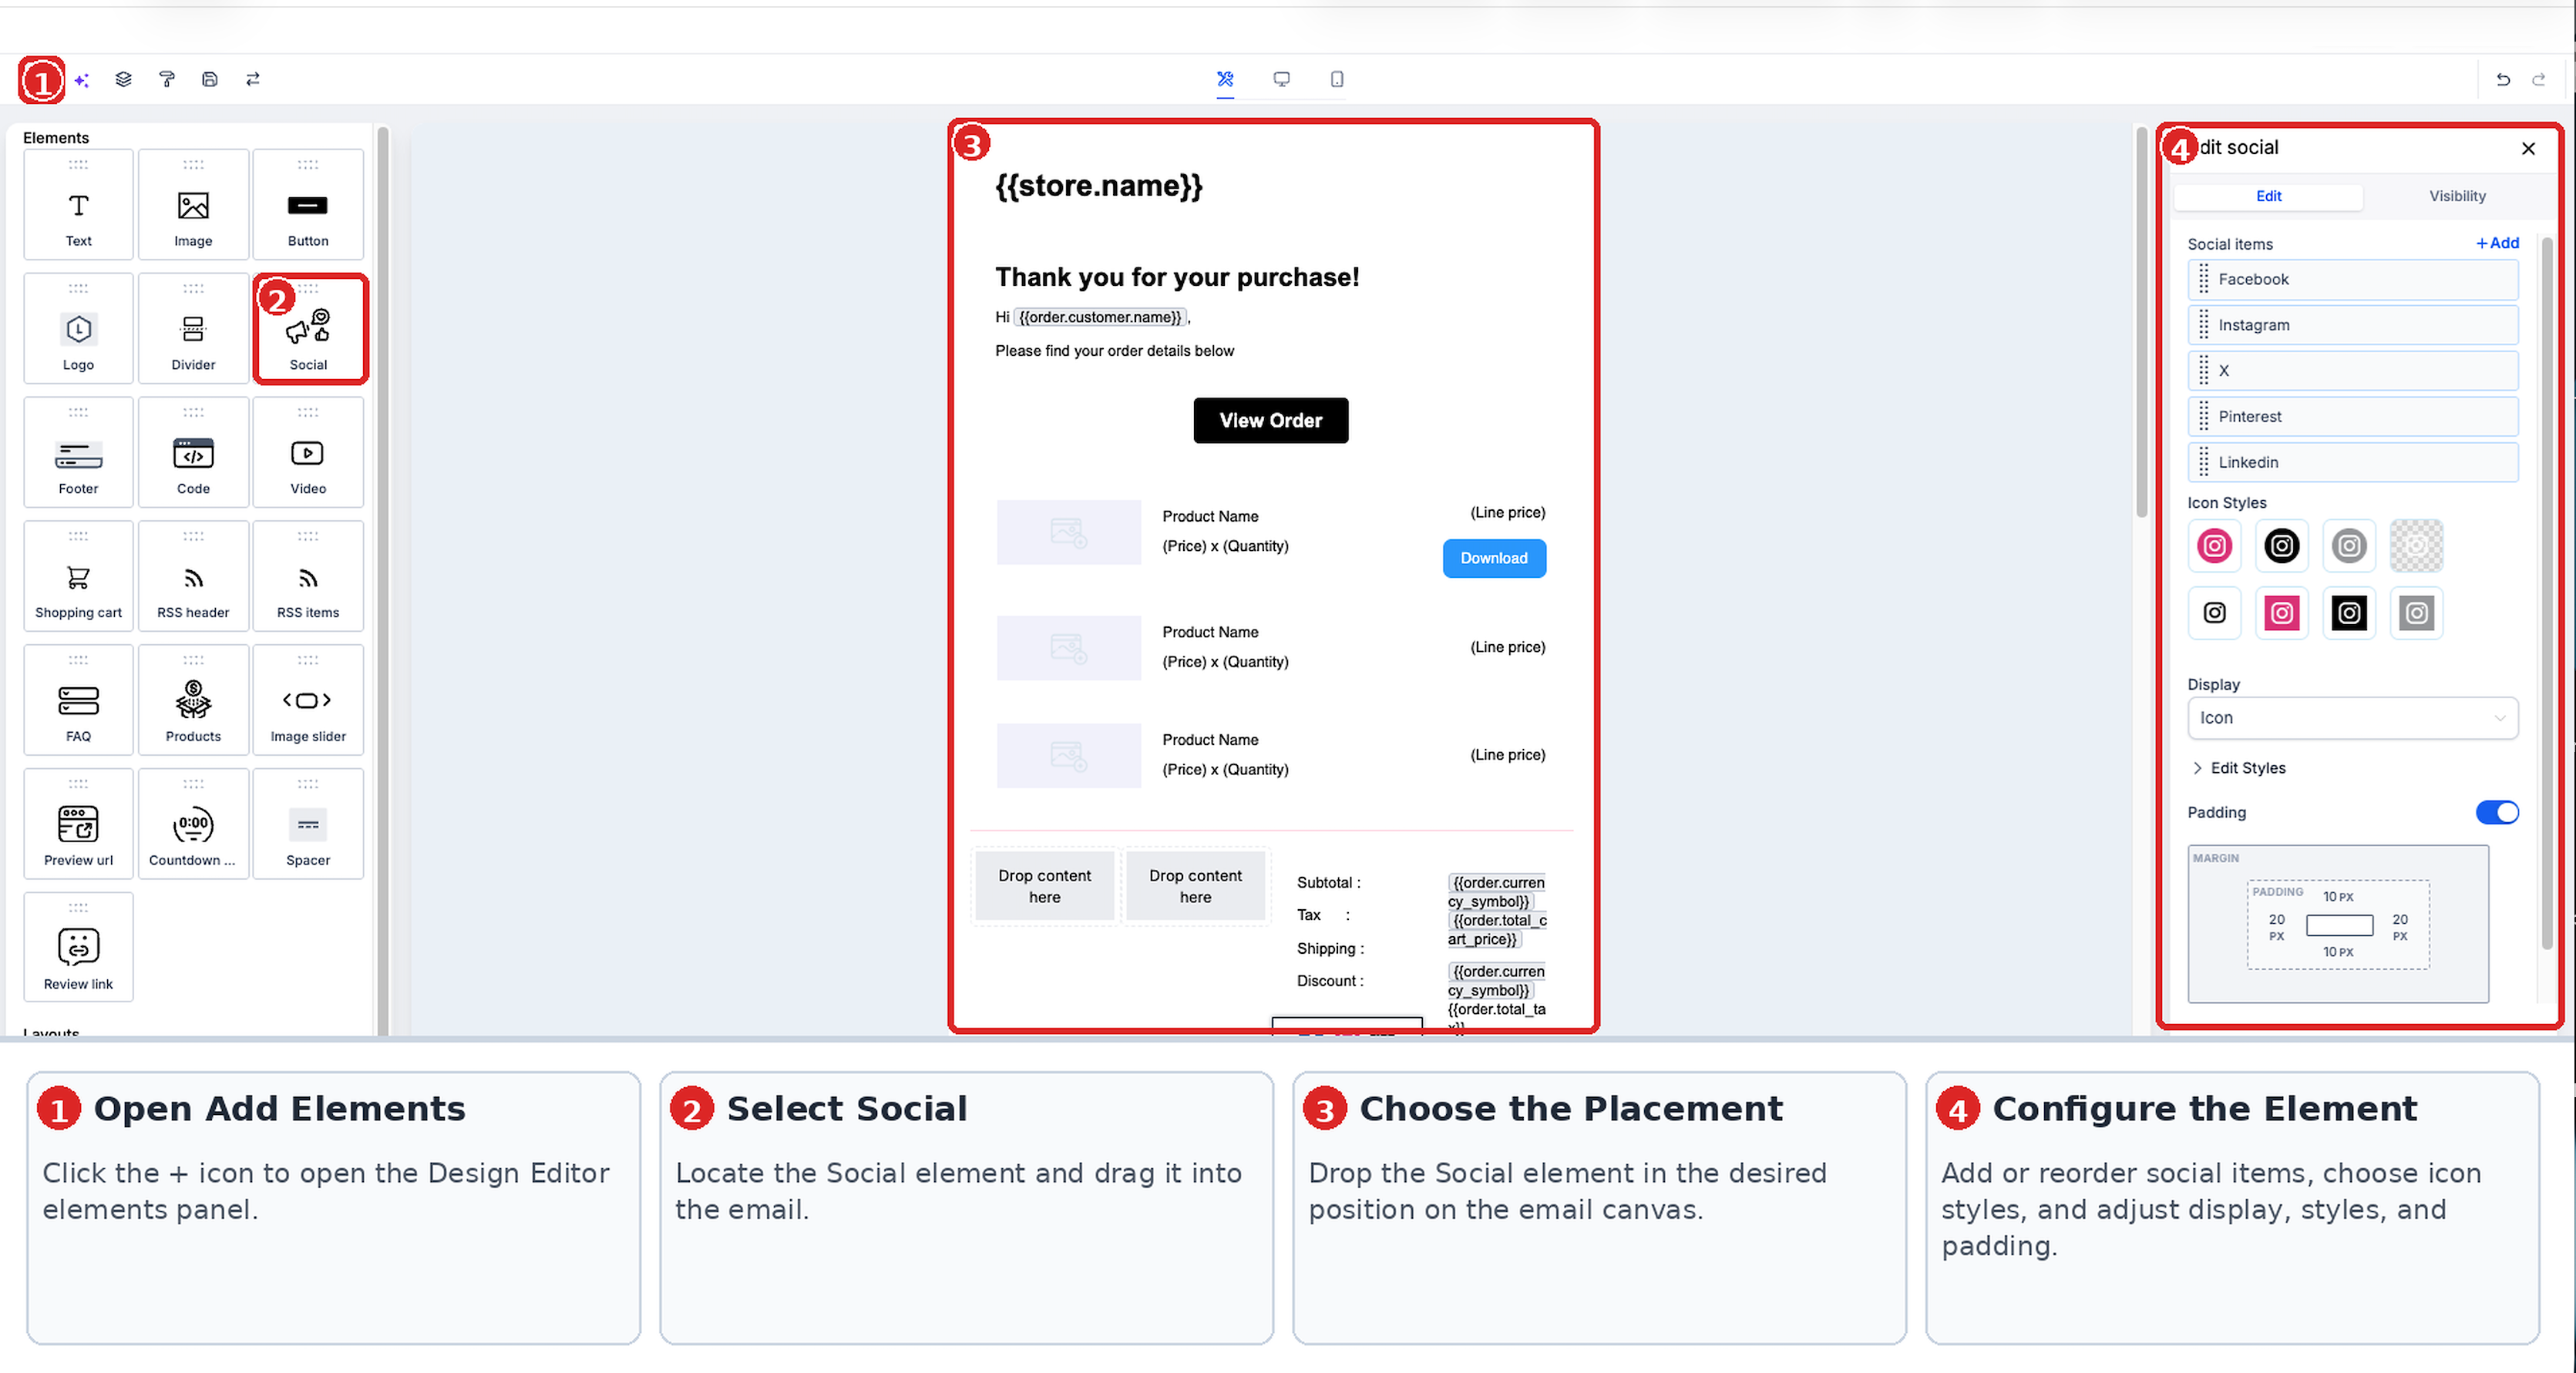The height and width of the screenshot is (1373, 2576).
Task: Click the {{order.customer.name}} tag
Action: (x=1100, y=317)
